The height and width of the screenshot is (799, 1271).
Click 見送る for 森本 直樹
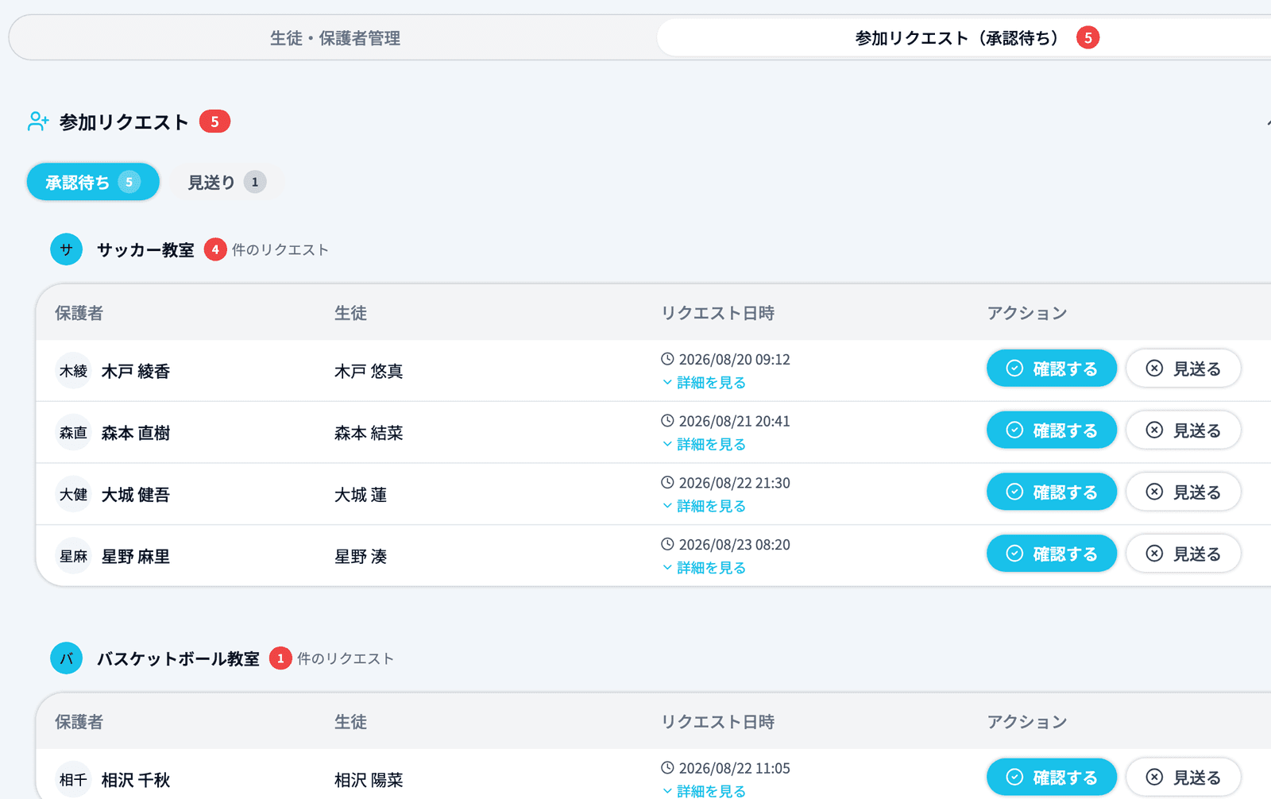coord(1184,430)
